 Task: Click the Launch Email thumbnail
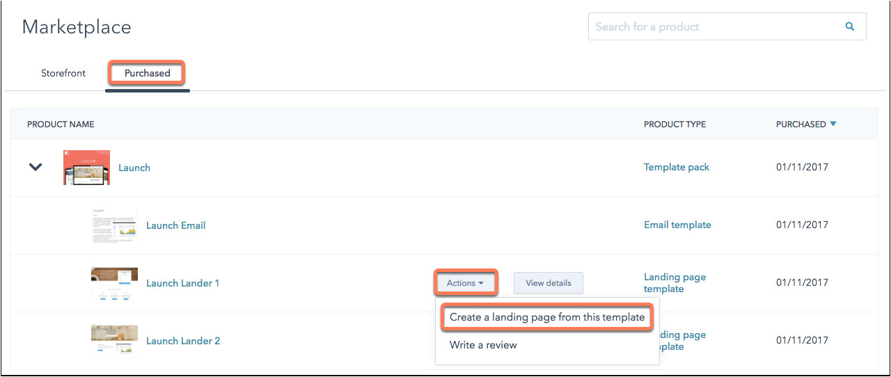114,225
